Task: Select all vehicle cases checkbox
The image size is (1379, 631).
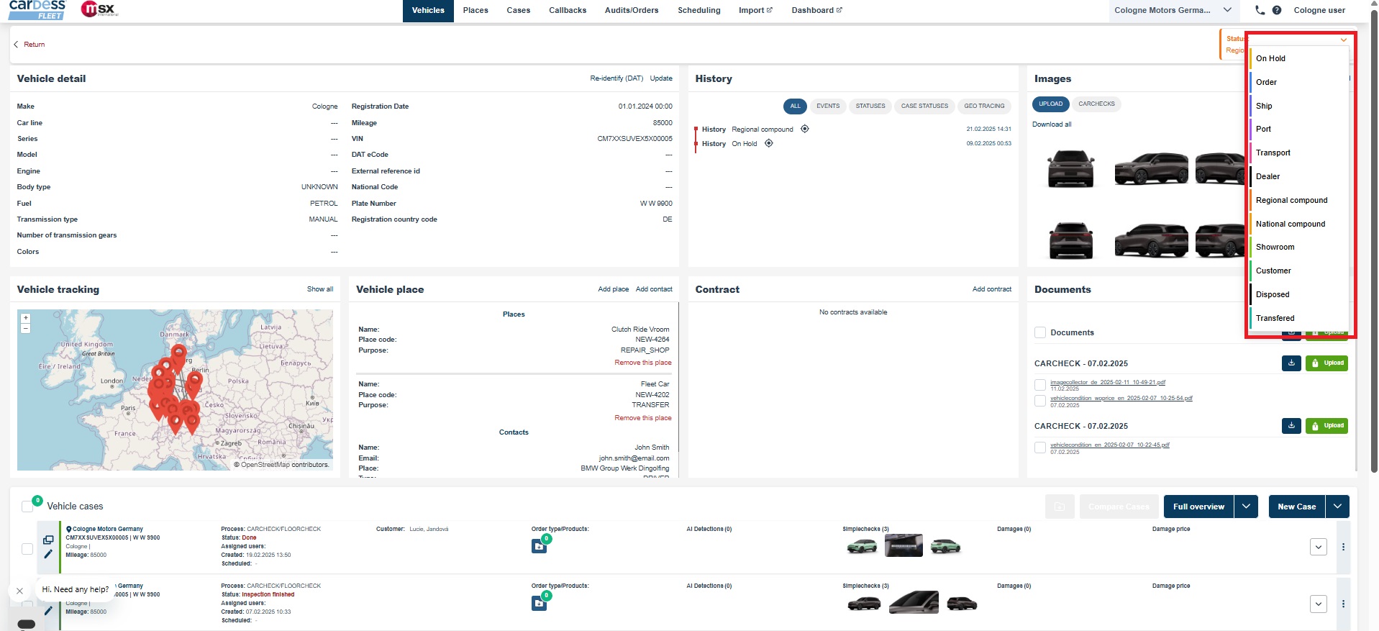Action: click(x=27, y=507)
